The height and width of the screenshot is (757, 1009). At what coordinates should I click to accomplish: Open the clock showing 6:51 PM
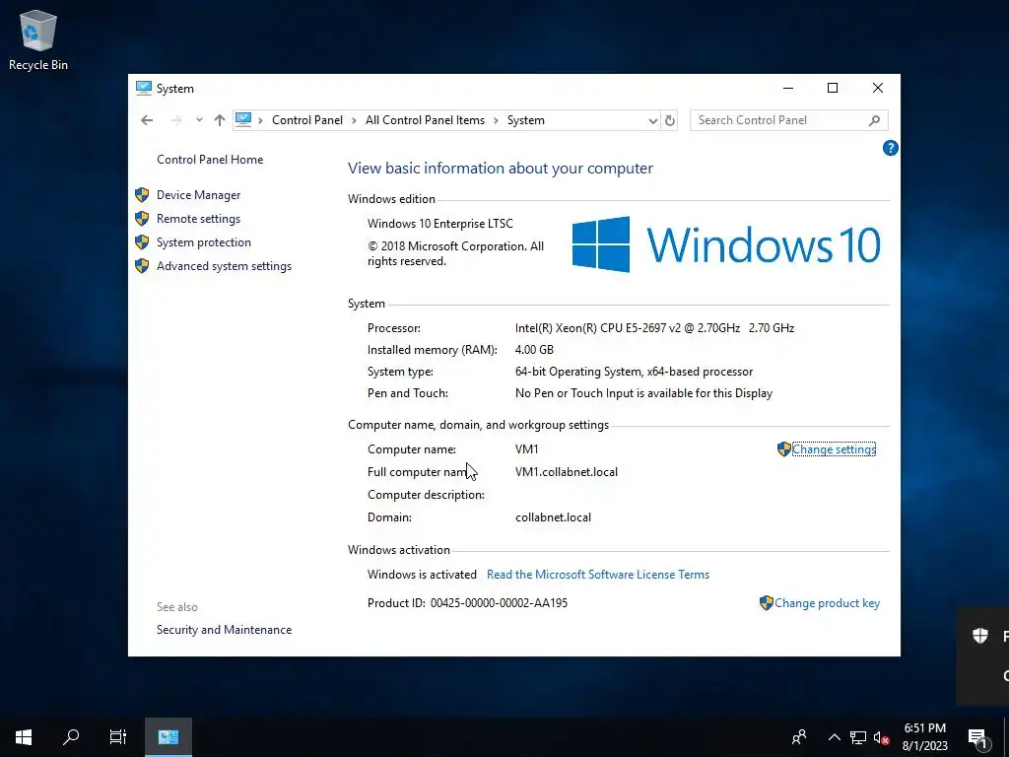[924, 737]
